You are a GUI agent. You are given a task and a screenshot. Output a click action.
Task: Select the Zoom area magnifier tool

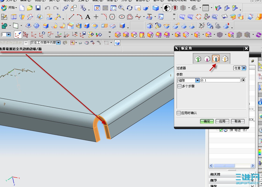coord(113,8)
